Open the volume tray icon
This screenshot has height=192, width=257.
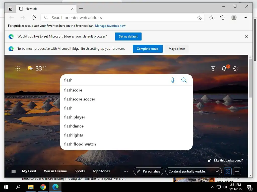[x=225, y=187]
